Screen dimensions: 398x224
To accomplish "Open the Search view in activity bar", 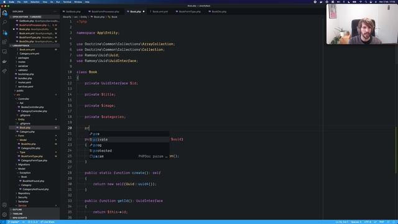I will (4, 22).
